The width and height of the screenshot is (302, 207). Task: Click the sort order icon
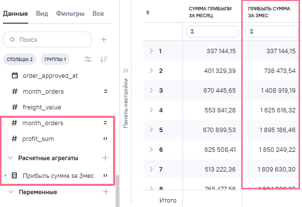tap(104, 60)
